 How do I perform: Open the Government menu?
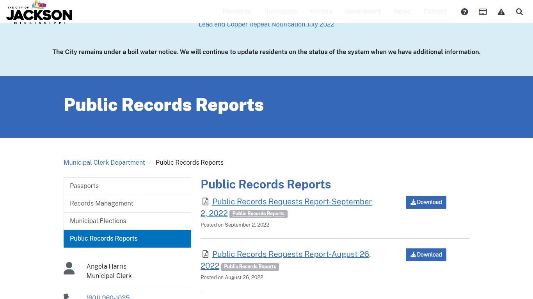(363, 11)
